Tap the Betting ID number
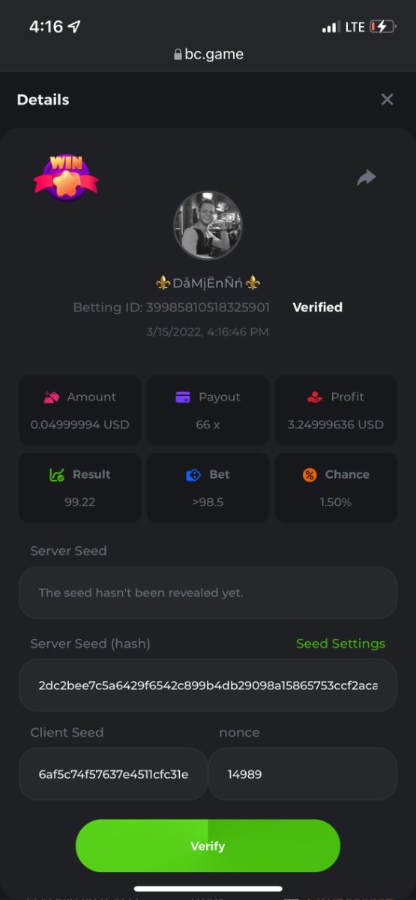 208,307
